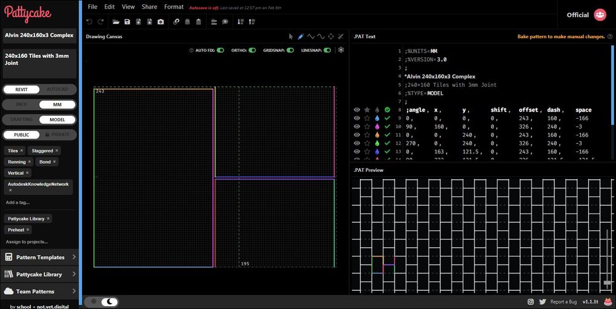
Task: Click the Report a Bug link
Action: tap(565, 302)
